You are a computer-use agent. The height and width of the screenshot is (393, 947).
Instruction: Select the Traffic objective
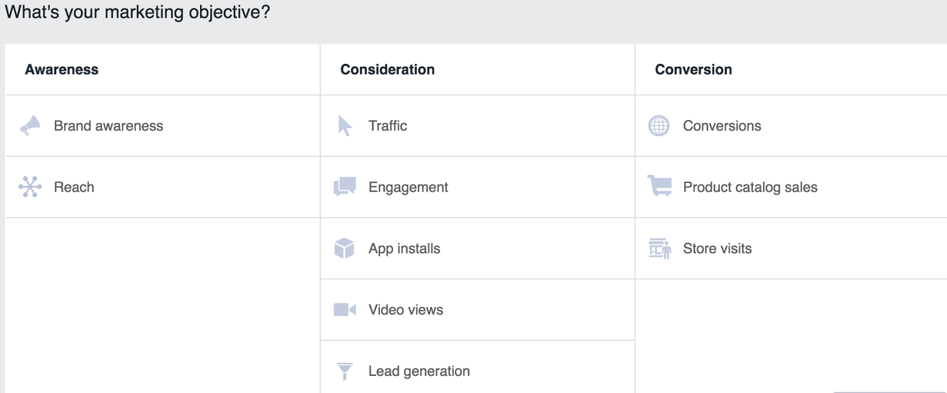click(x=478, y=125)
